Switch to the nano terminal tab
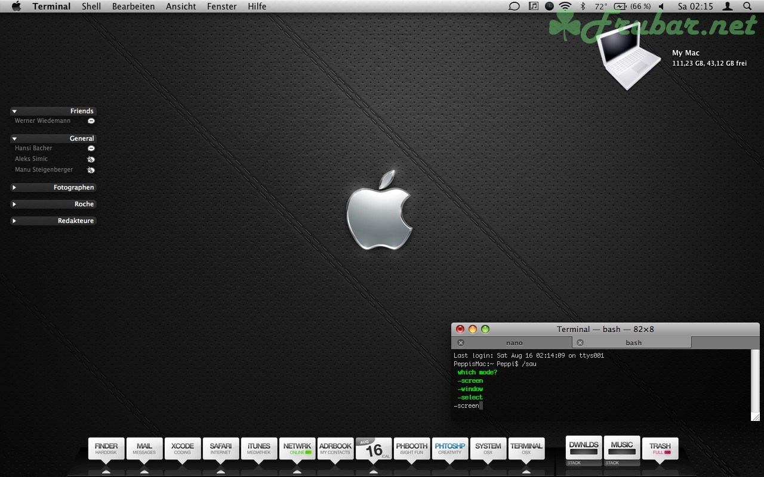 click(x=514, y=343)
